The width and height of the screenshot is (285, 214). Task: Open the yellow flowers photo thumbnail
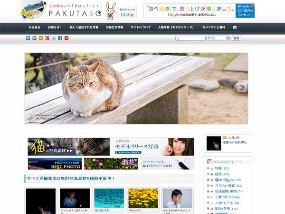[x=143, y=198]
